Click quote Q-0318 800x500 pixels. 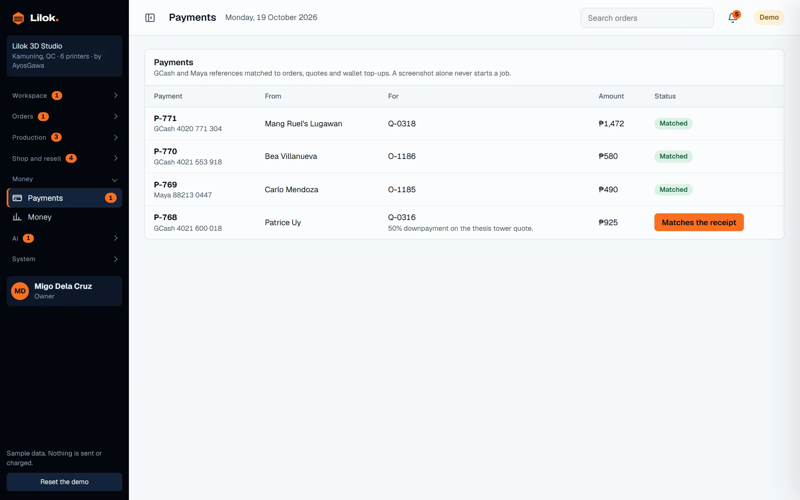click(x=402, y=123)
